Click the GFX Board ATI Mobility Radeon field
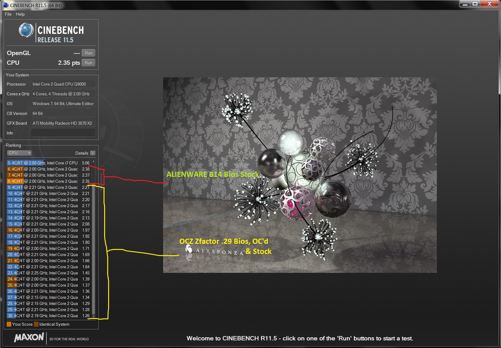 coord(63,123)
